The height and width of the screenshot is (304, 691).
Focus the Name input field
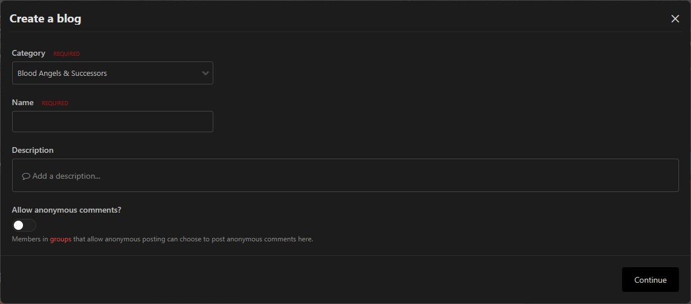pyautogui.click(x=112, y=121)
